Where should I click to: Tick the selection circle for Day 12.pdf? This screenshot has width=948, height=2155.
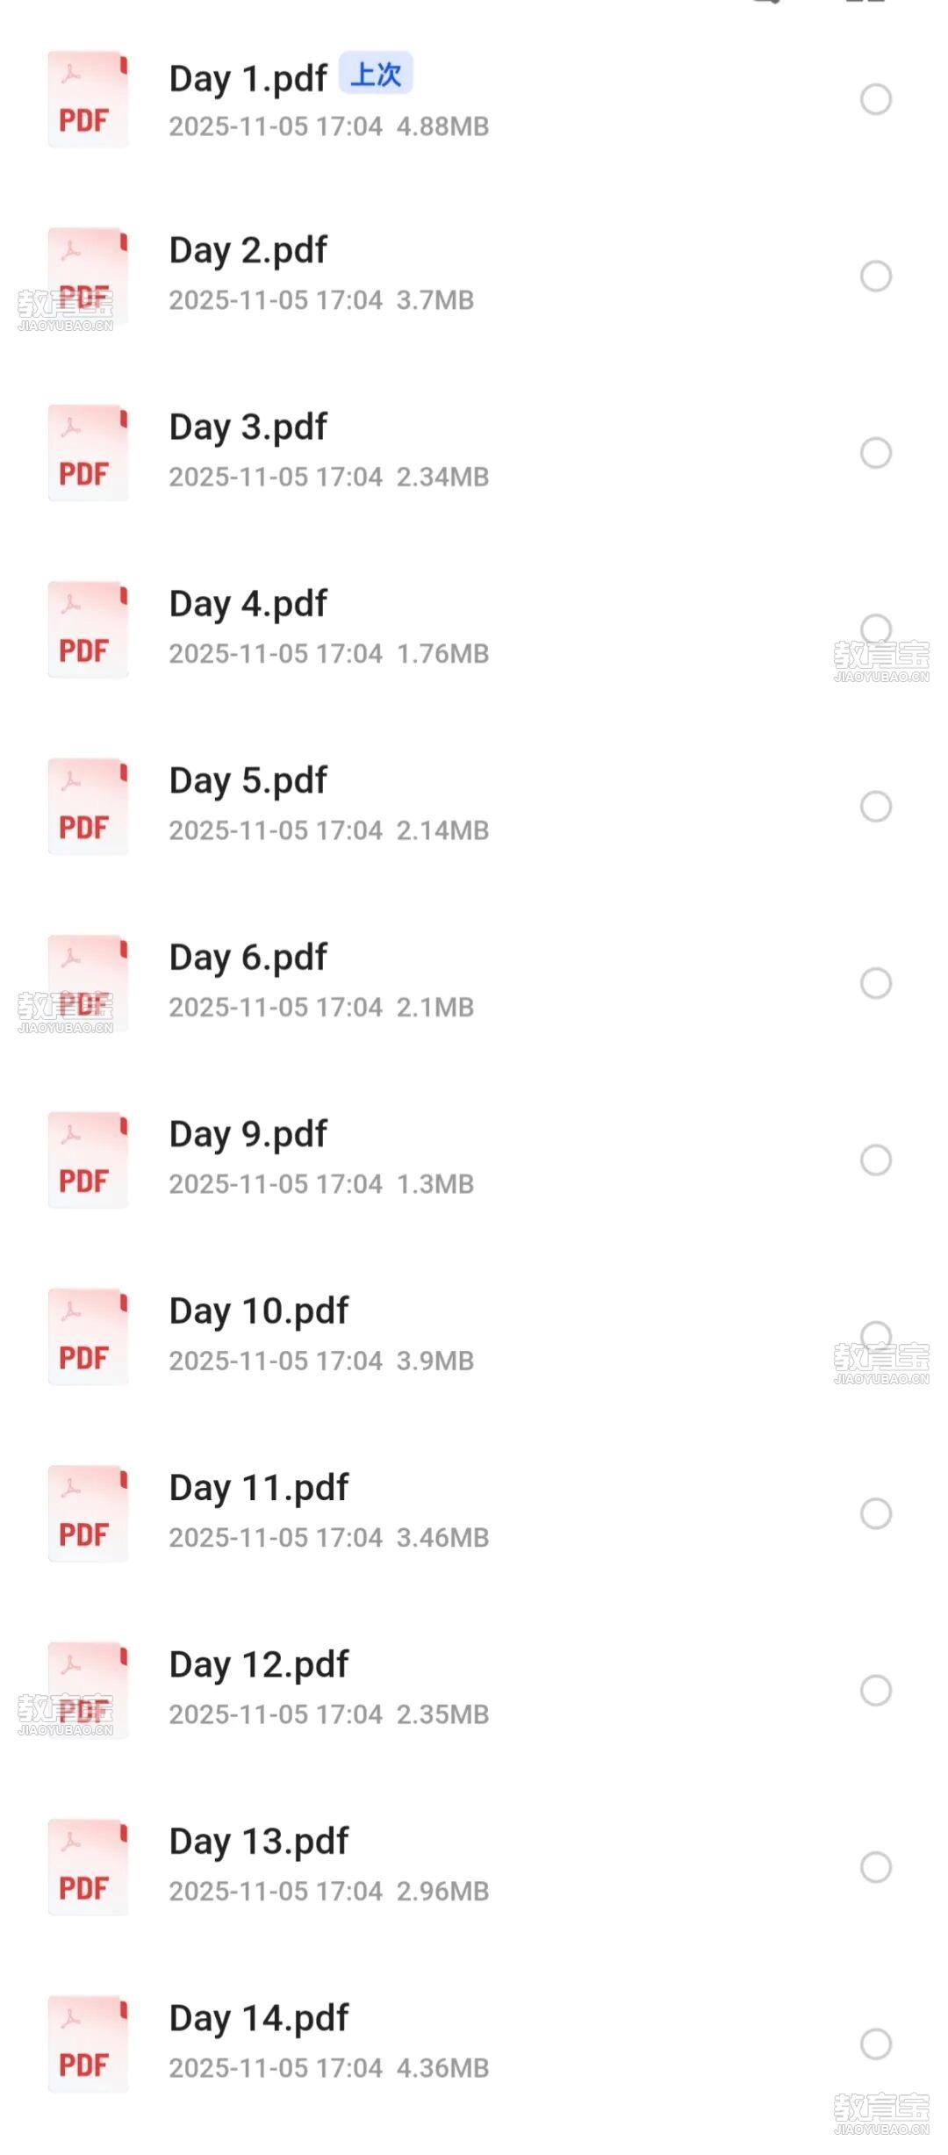875,1690
